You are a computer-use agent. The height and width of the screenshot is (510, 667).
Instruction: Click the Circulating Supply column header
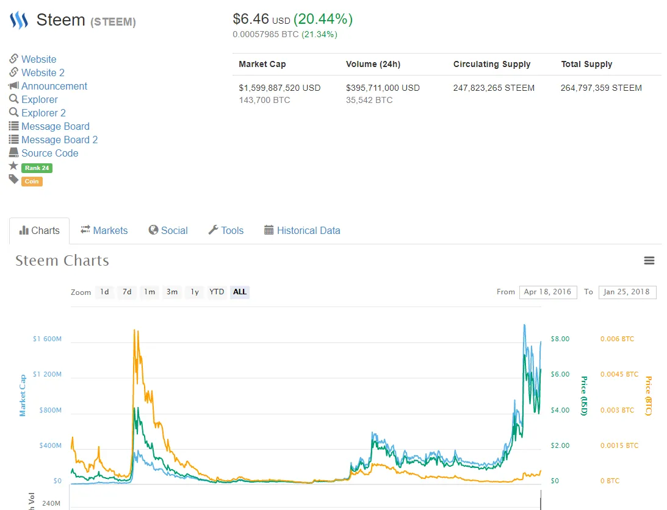[492, 64]
